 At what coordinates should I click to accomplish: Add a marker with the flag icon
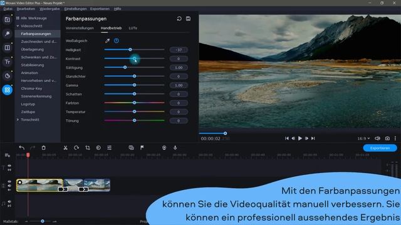click(x=142, y=147)
